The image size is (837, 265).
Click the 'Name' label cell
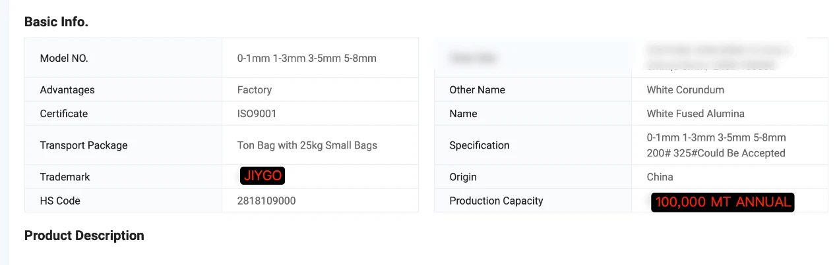(533, 113)
